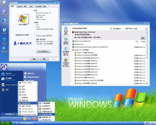
Task: Switch to the 自动更新 tab in System Properties
Action: pyautogui.click(x=39, y=7)
